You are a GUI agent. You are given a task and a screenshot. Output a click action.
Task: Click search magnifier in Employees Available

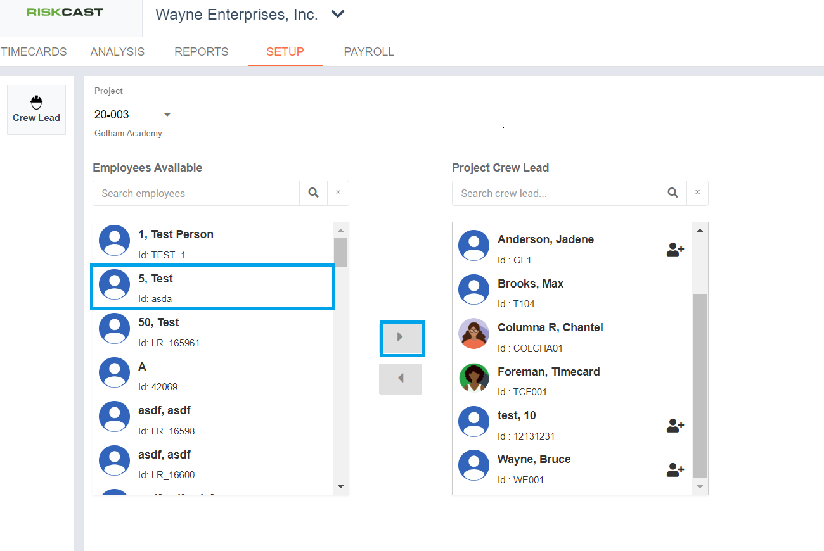tap(313, 193)
